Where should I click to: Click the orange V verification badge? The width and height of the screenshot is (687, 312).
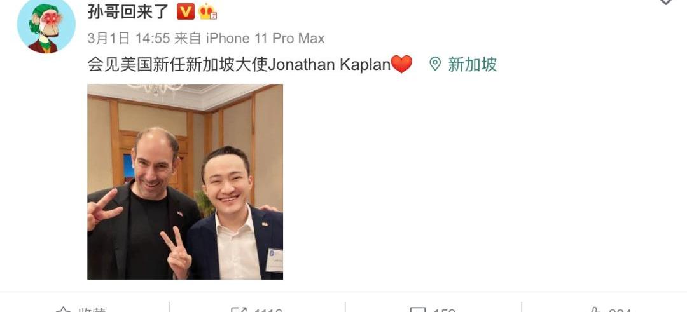185,12
